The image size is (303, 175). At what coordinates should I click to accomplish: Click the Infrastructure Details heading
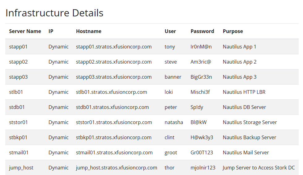(x=54, y=13)
